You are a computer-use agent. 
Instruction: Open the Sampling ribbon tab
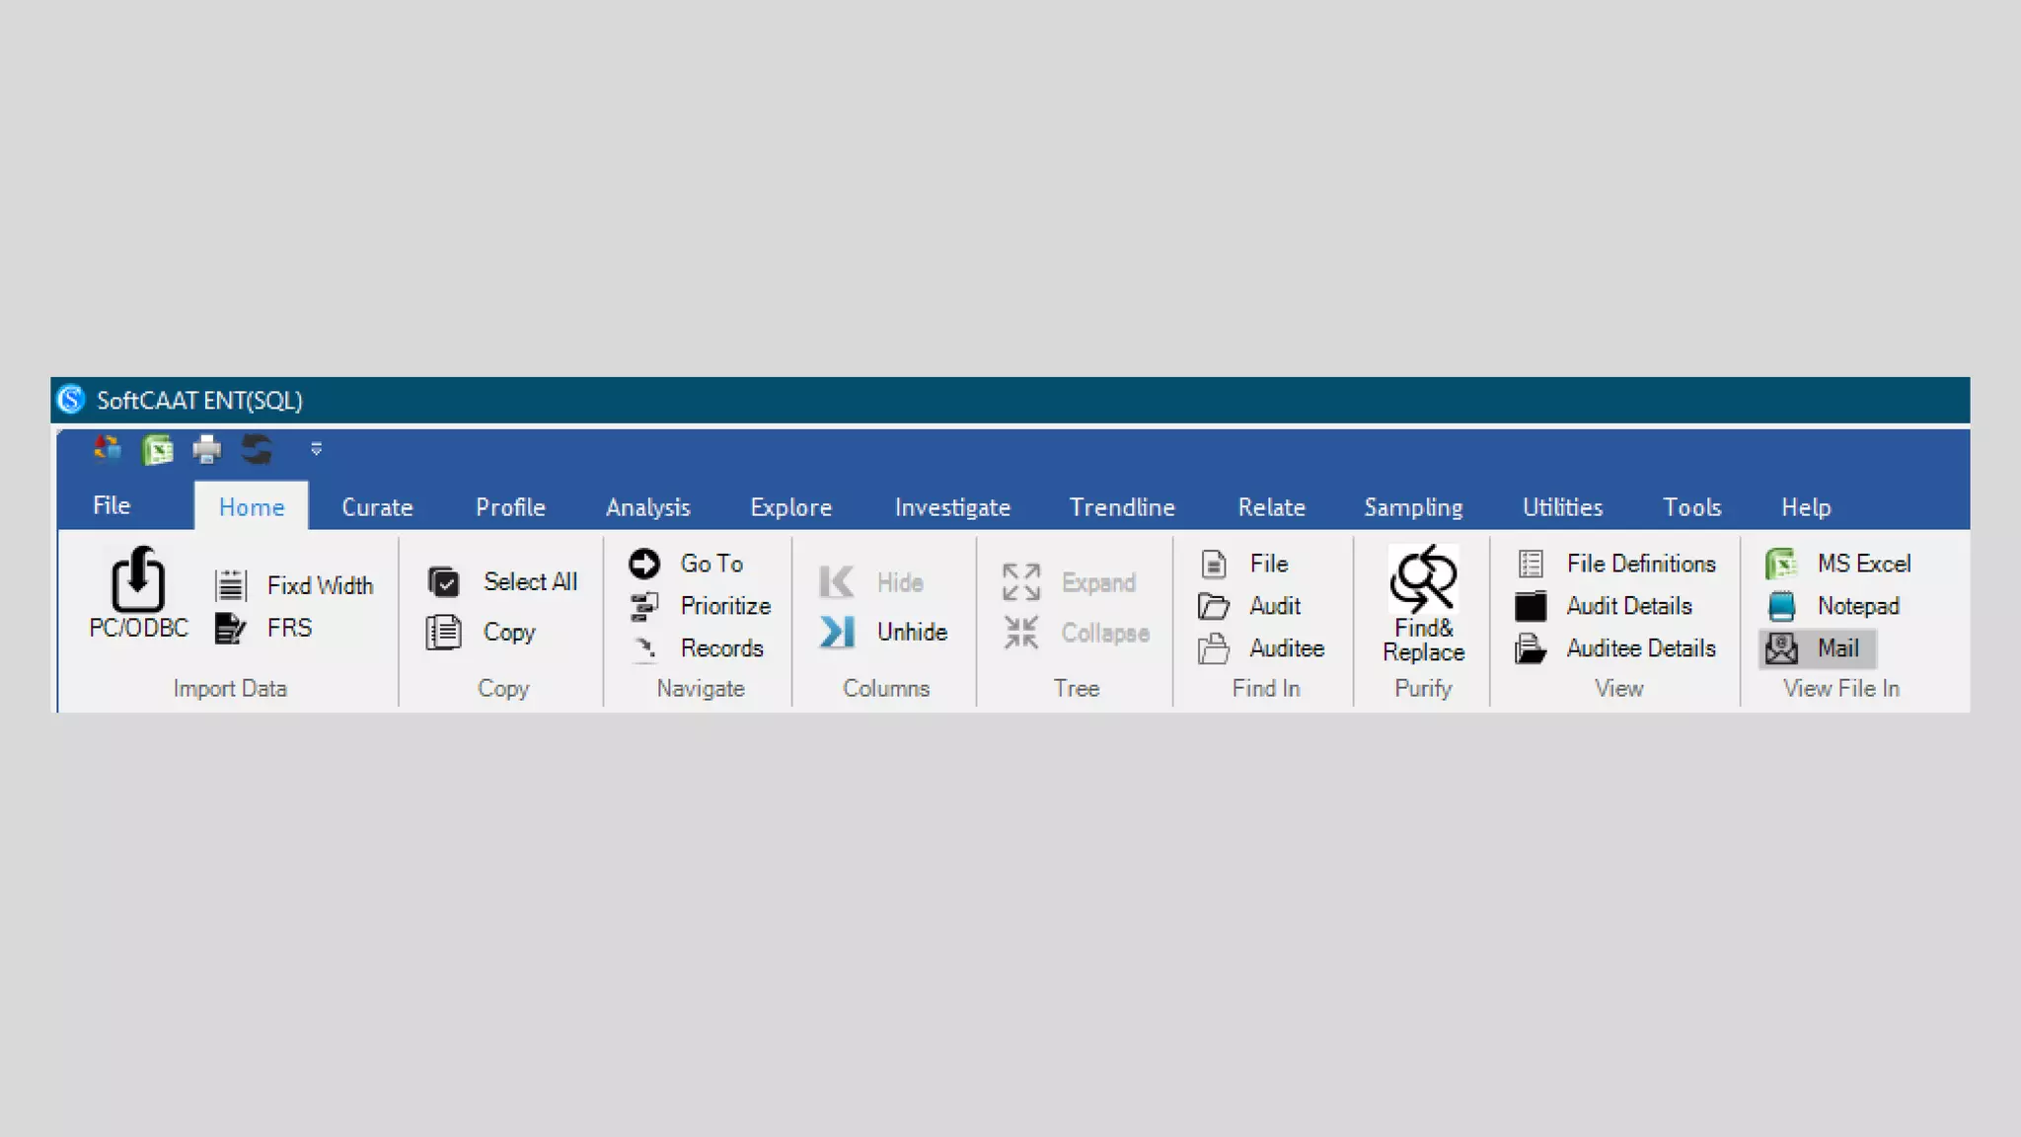[x=1413, y=507]
